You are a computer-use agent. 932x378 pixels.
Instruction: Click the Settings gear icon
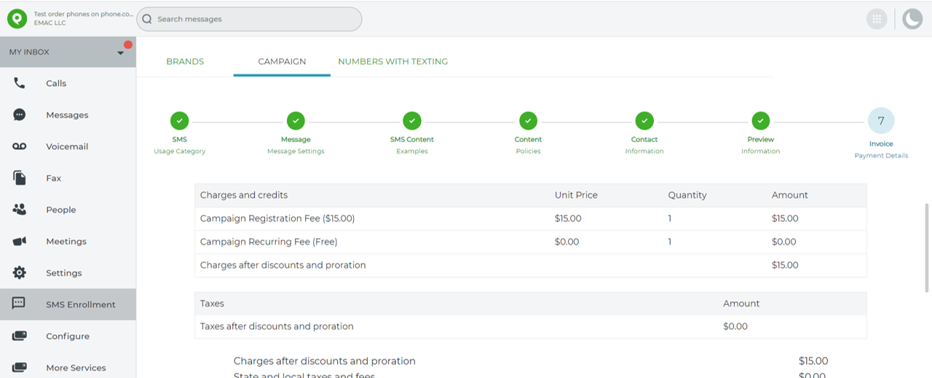[19, 273]
